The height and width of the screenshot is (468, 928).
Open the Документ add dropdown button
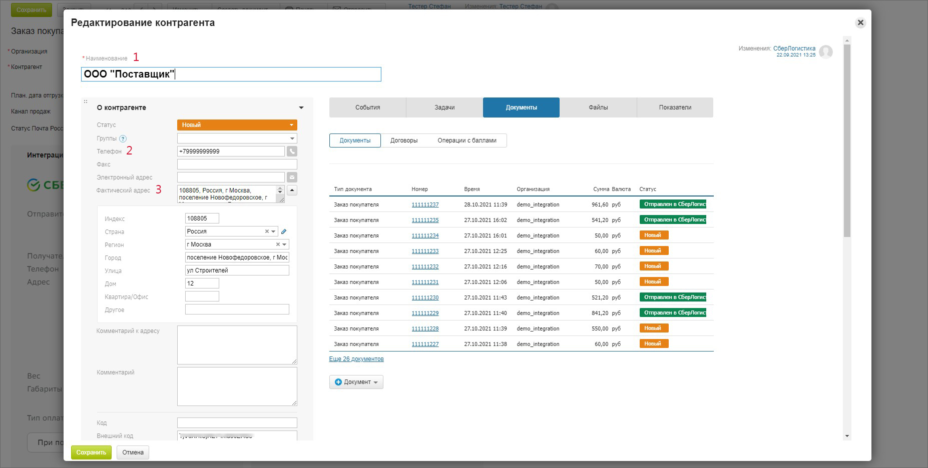point(356,382)
